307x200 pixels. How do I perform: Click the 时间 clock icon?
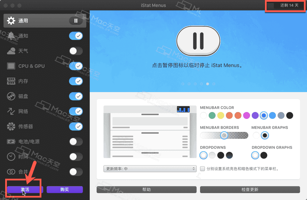click(11, 157)
